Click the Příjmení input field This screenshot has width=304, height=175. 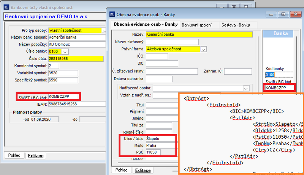pyautogui.click(x=162, y=112)
